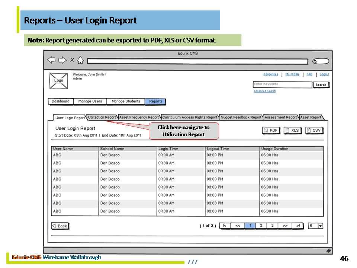The height and width of the screenshot is (268, 357).
Task: Click the browser home icon
Action: pyautogui.click(x=80, y=60)
